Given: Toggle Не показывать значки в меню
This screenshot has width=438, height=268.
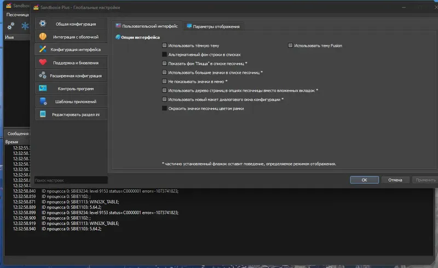Looking at the screenshot, I should tap(164, 81).
